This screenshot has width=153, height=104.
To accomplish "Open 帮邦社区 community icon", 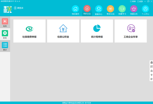I will 110,9.
